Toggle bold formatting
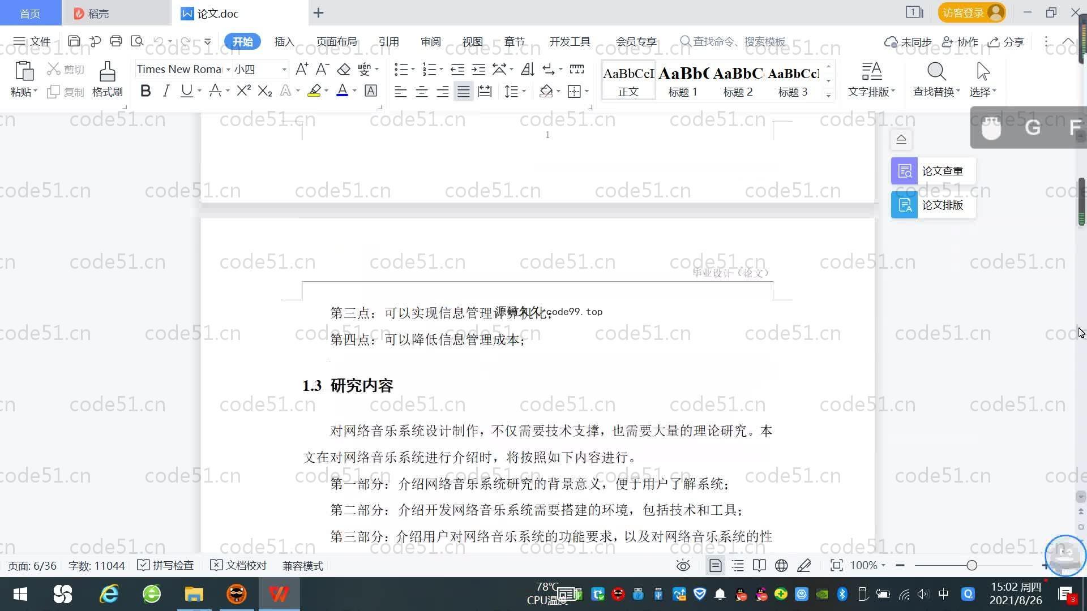Image resolution: width=1087 pixels, height=611 pixels. (x=145, y=91)
